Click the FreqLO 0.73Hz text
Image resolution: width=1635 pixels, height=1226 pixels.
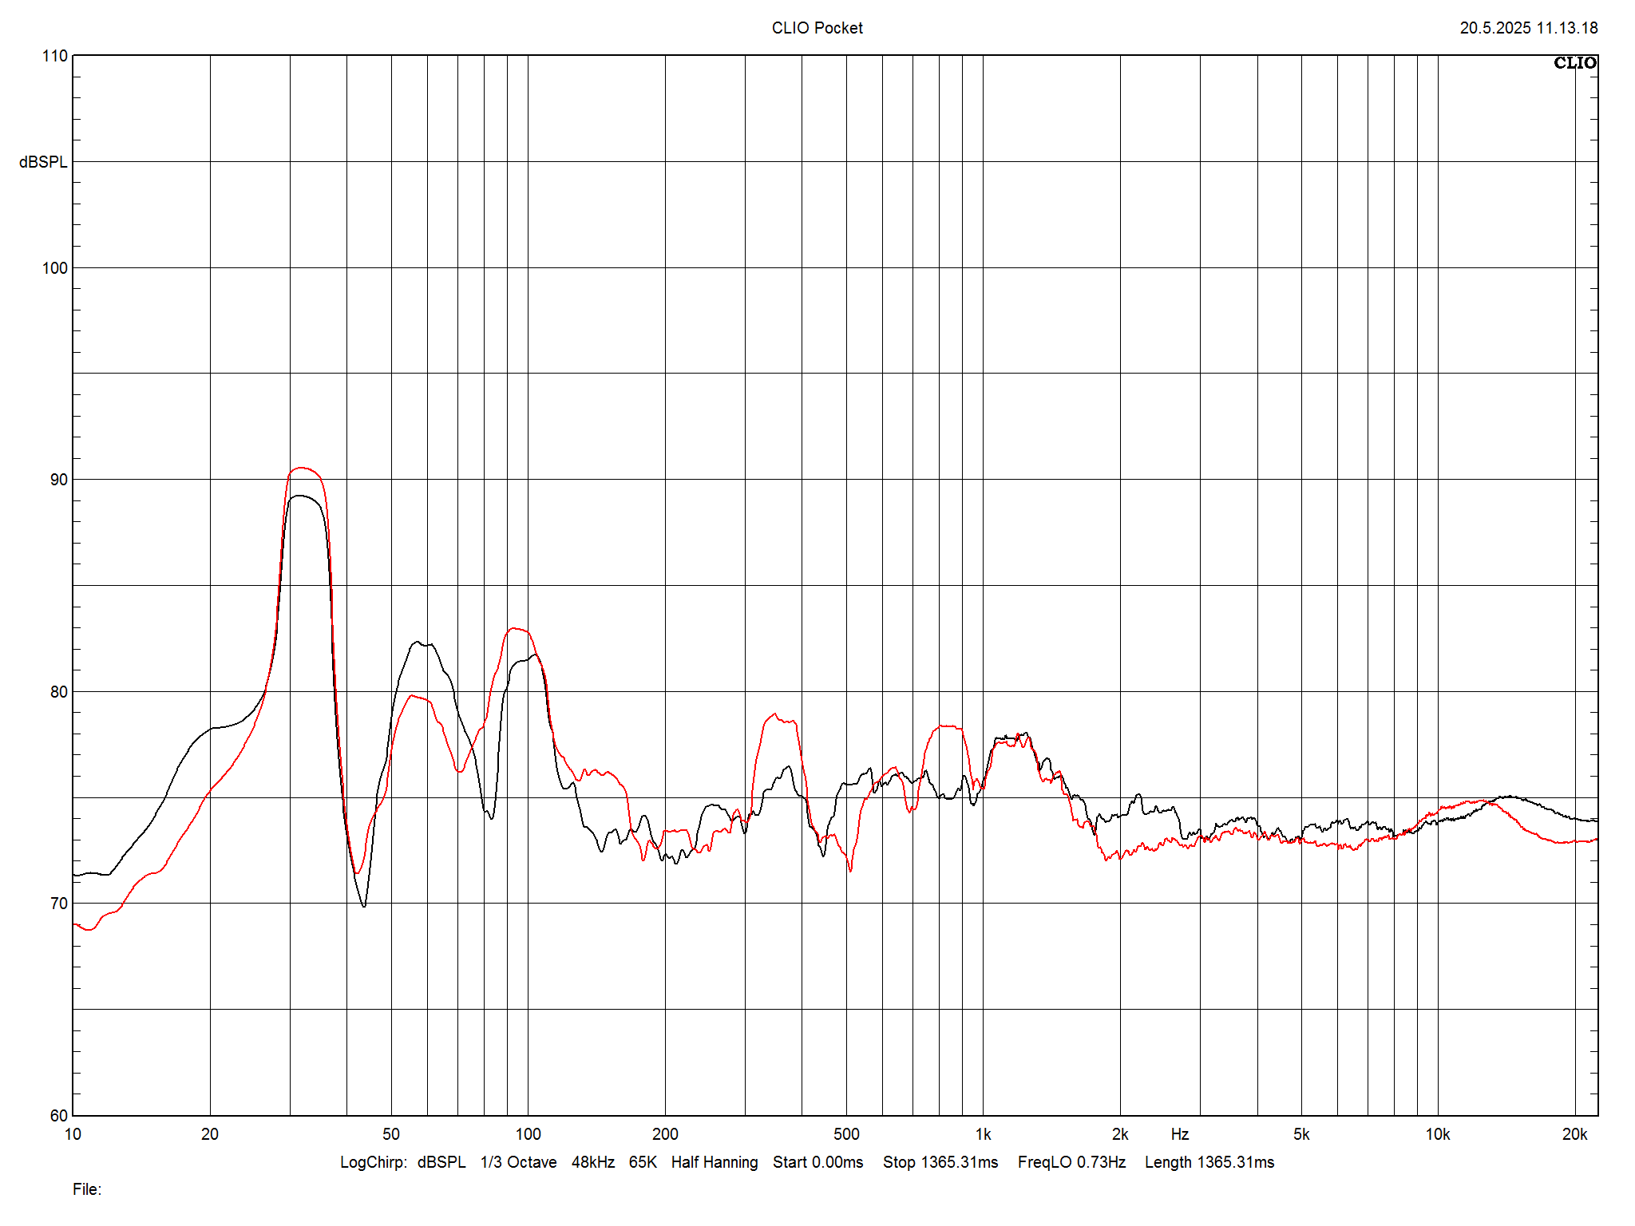click(1071, 1162)
